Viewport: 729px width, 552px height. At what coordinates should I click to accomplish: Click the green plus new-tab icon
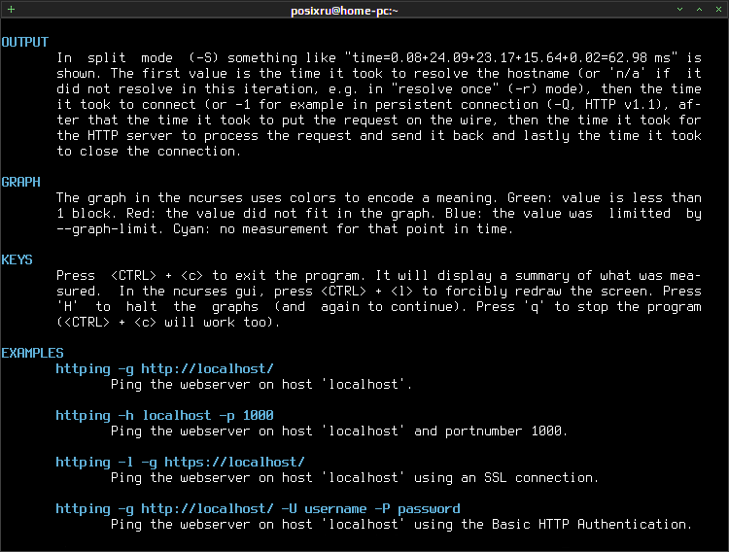coord(11,9)
